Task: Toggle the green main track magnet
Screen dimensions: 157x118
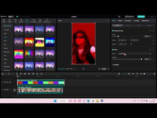Action: coord(125,74)
